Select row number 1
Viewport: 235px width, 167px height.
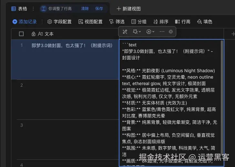click(x=22, y=45)
